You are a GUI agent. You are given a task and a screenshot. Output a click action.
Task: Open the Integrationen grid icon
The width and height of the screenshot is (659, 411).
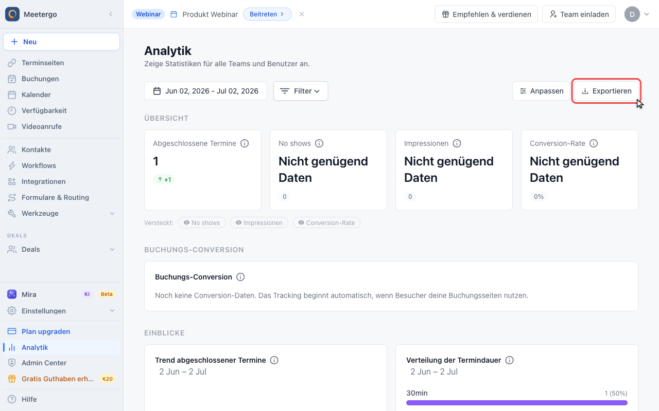[x=12, y=181]
